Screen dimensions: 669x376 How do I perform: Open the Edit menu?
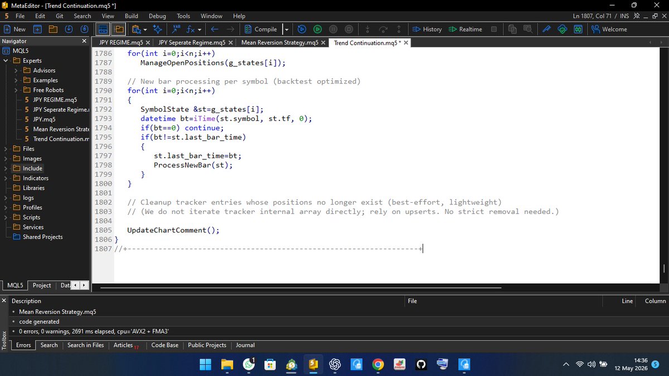pos(40,16)
